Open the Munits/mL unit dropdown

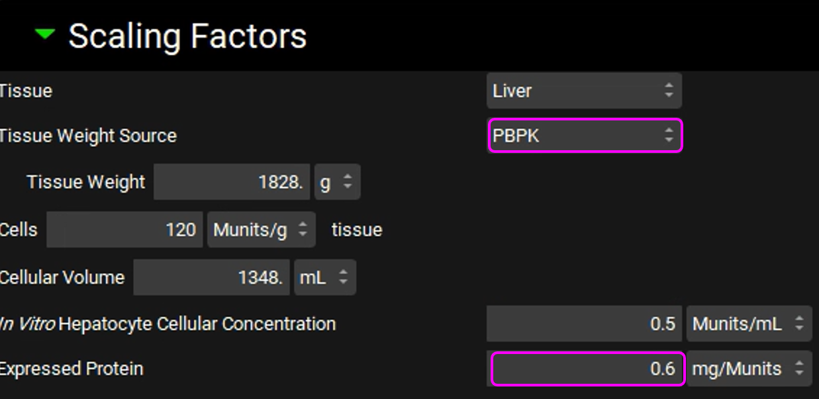click(x=748, y=324)
